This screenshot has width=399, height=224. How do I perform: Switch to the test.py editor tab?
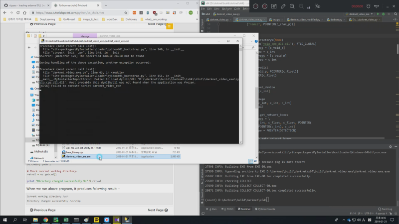(x=277, y=20)
